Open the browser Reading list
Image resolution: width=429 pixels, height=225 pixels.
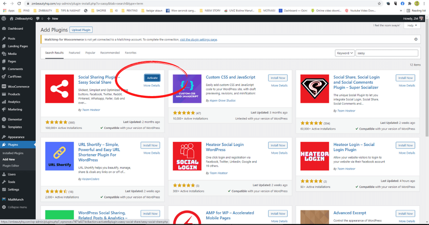point(416,11)
